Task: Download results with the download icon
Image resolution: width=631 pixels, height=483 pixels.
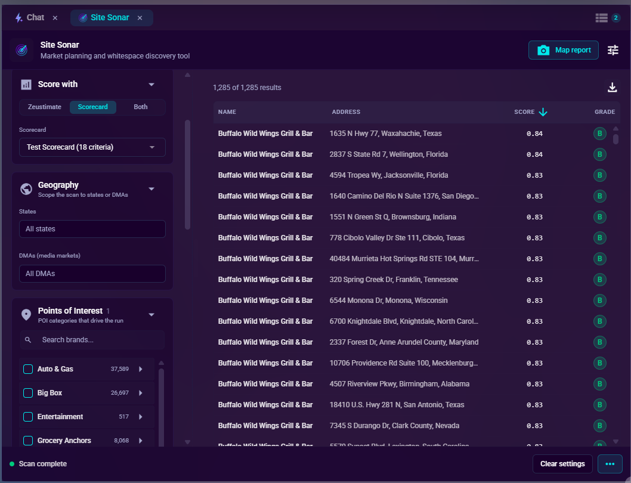Action: 612,87
